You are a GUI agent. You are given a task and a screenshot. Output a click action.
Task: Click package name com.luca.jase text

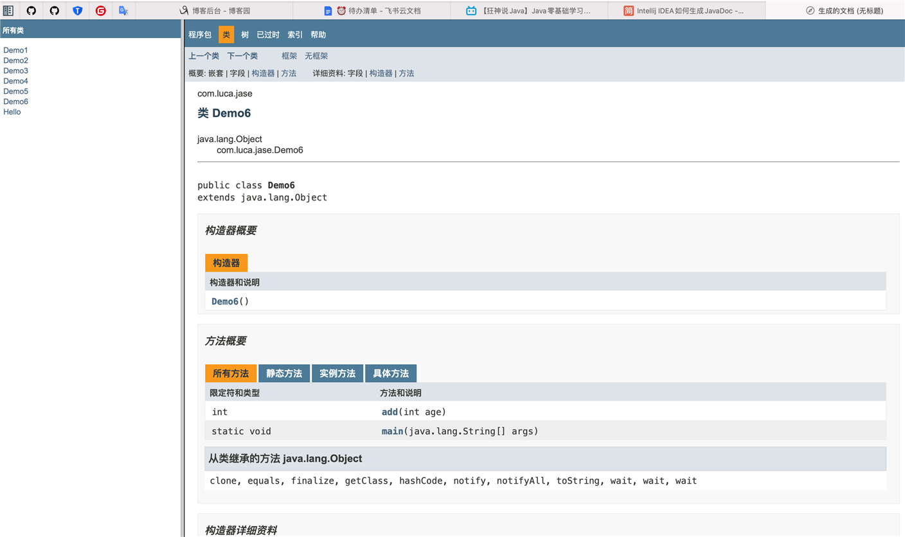(225, 94)
